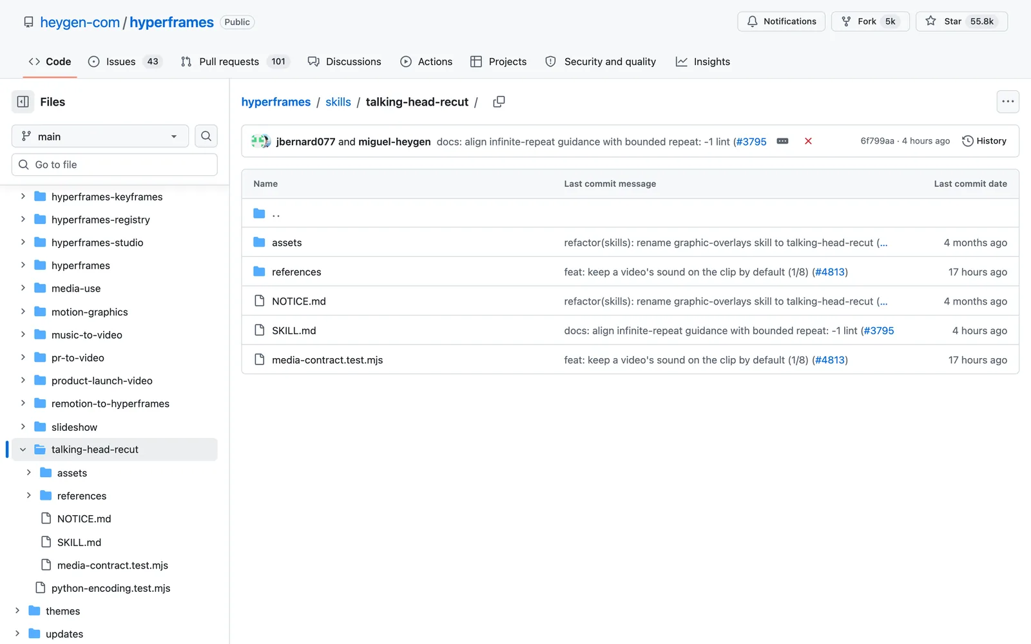Open the Actions tab
Viewport: 1031px width, 644px height.
(426, 62)
